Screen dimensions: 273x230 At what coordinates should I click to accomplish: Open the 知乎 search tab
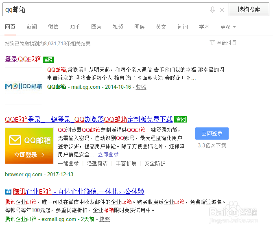75,27
